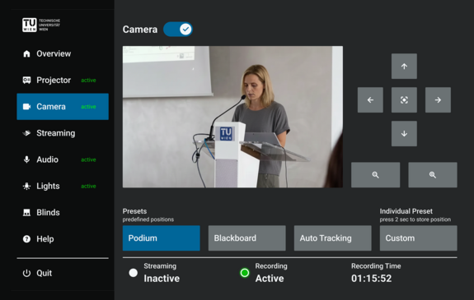Click the right zoom magnifier button
The image size is (474, 300).
(x=433, y=175)
